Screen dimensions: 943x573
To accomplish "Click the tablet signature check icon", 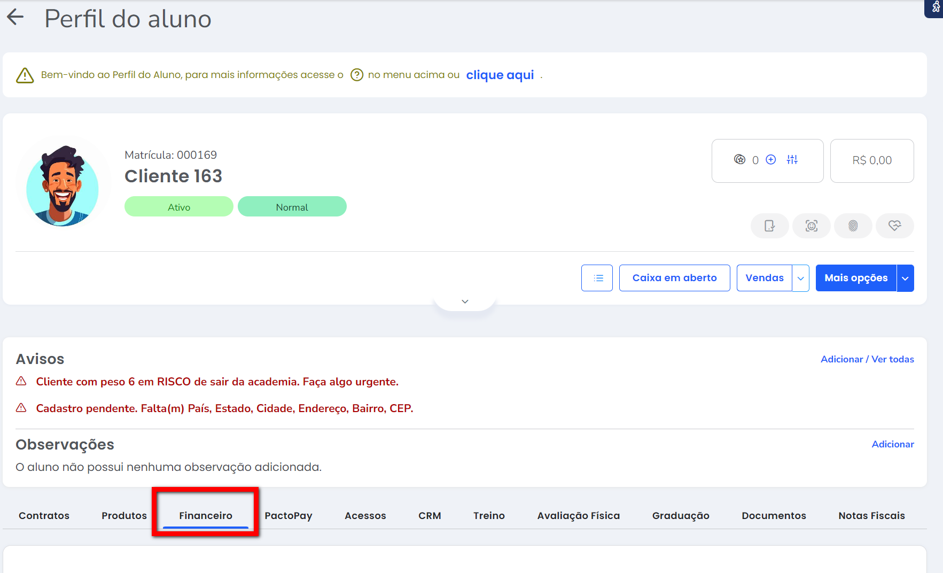I will tap(769, 226).
